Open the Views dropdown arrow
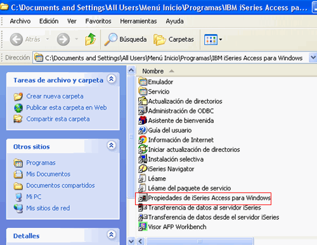Image resolution: width=317 pixels, height=245 pixels. click(221, 39)
